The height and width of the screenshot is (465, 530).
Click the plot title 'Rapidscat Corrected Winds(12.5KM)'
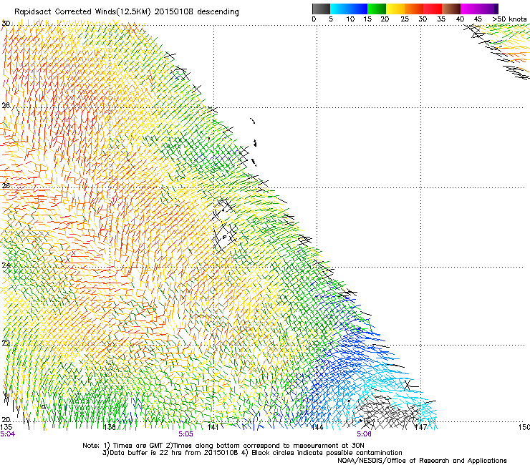[82, 11]
